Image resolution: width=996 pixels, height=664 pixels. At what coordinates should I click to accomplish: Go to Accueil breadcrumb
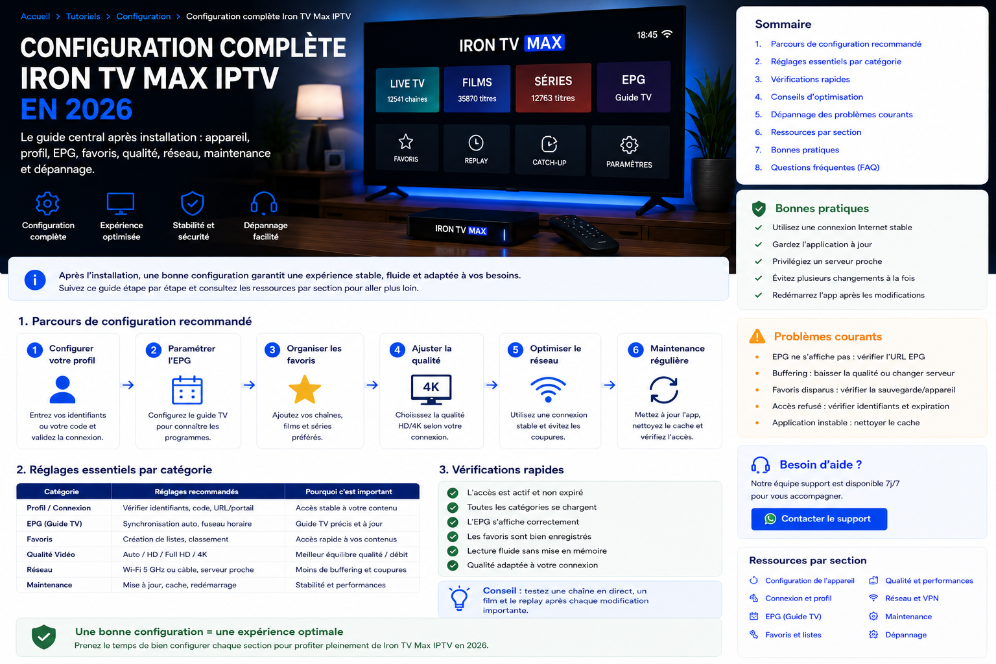coord(35,16)
